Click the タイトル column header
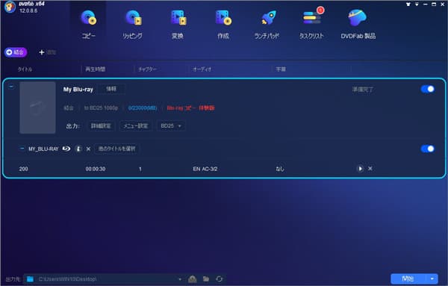 click(x=25, y=69)
